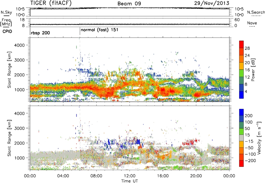Click the '28' tick on Power colorbar

click(247, 48)
